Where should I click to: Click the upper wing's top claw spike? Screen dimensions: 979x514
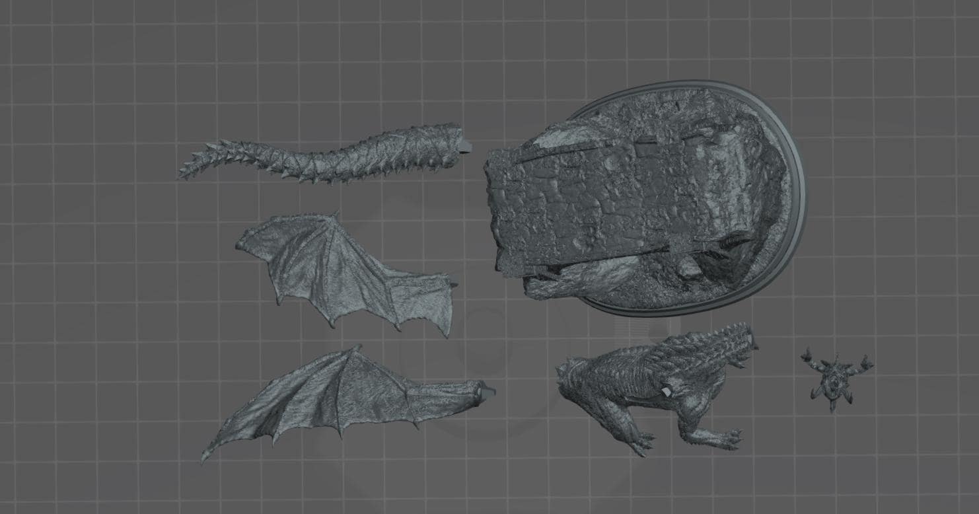point(334,217)
